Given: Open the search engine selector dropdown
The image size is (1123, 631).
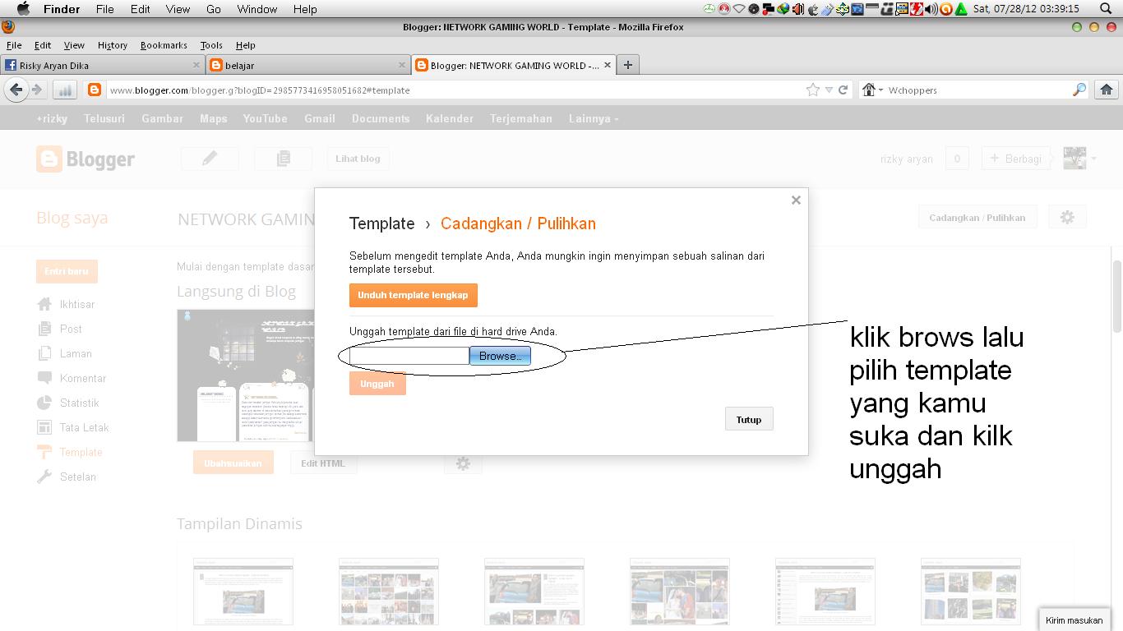Looking at the screenshot, I should point(872,90).
